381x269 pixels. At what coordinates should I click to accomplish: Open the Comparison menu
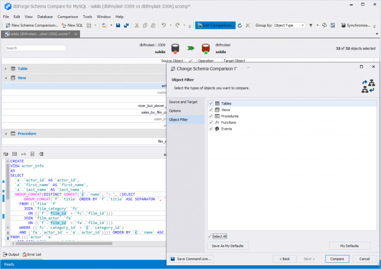click(68, 17)
